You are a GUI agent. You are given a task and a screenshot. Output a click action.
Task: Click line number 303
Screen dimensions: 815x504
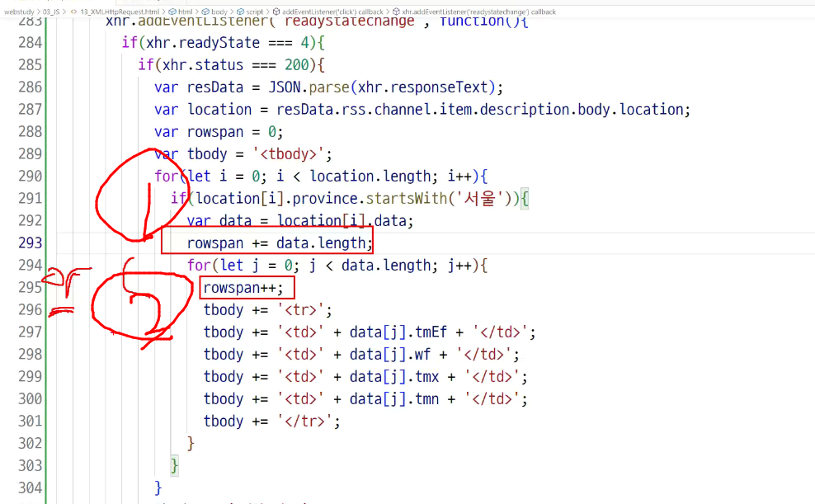[x=31, y=465]
